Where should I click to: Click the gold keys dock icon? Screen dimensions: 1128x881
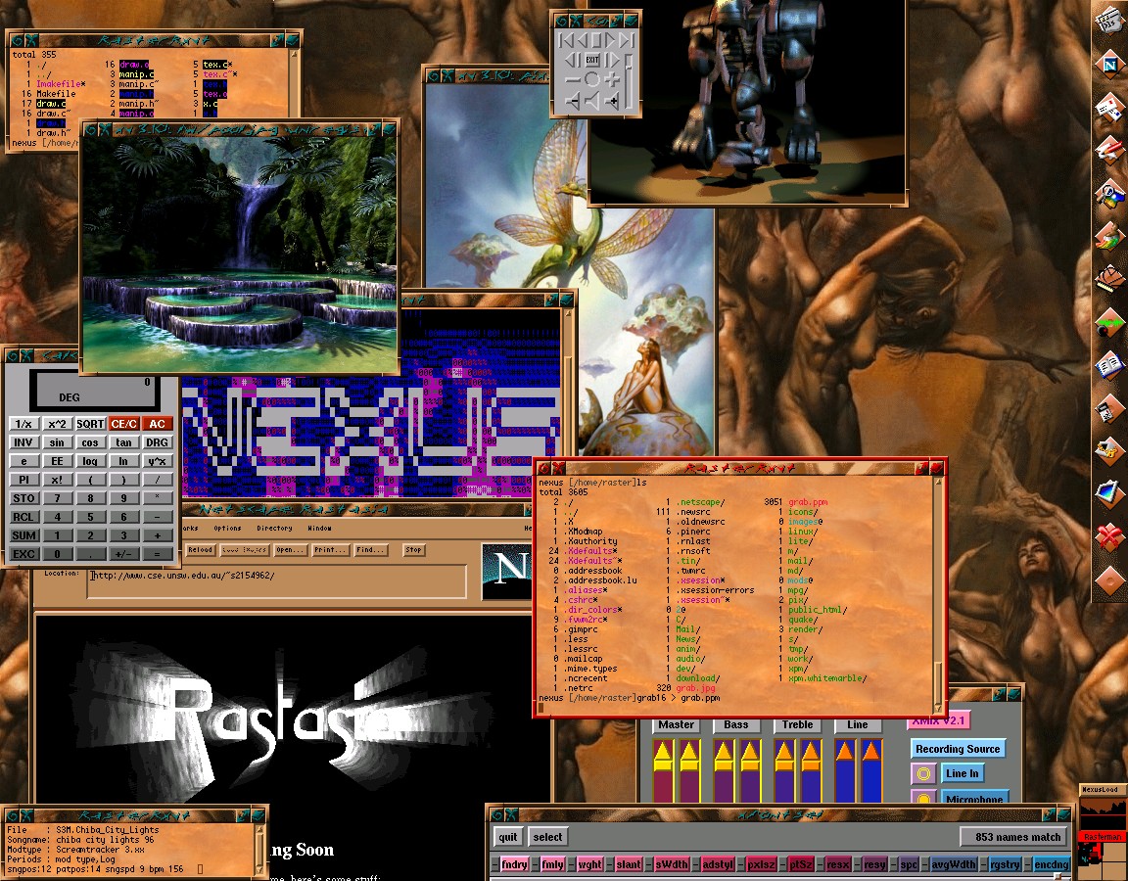pos(1109,451)
